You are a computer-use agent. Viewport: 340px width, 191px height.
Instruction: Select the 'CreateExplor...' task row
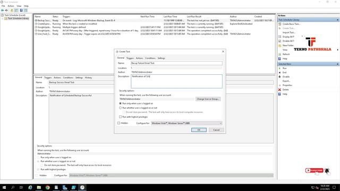155,24
